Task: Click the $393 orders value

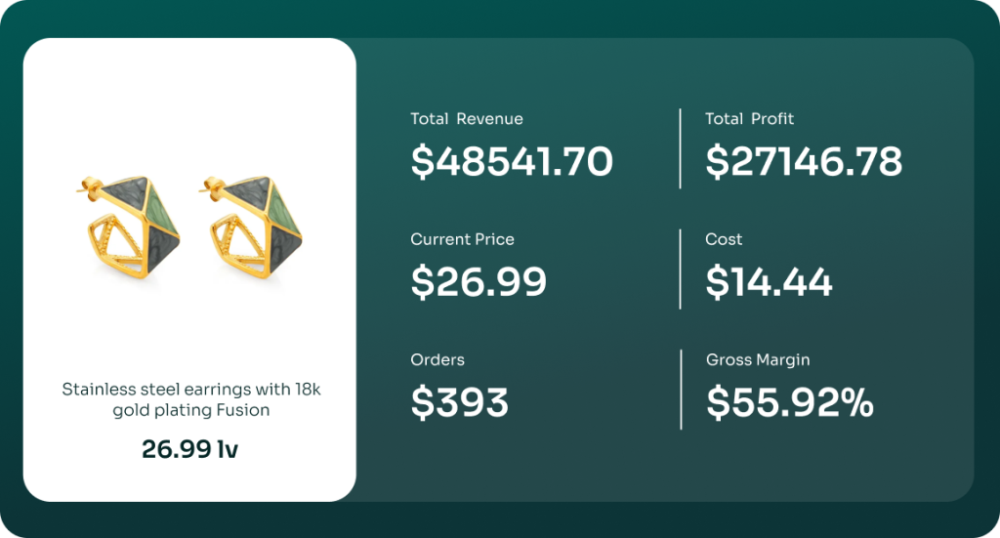Action: click(x=459, y=402)
